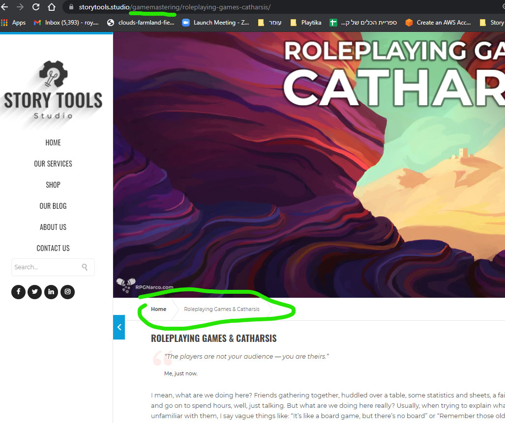This screenshot has width=505, height=423.
Task: Open the clouds-farmland bookmark
Action: [141, 23]
